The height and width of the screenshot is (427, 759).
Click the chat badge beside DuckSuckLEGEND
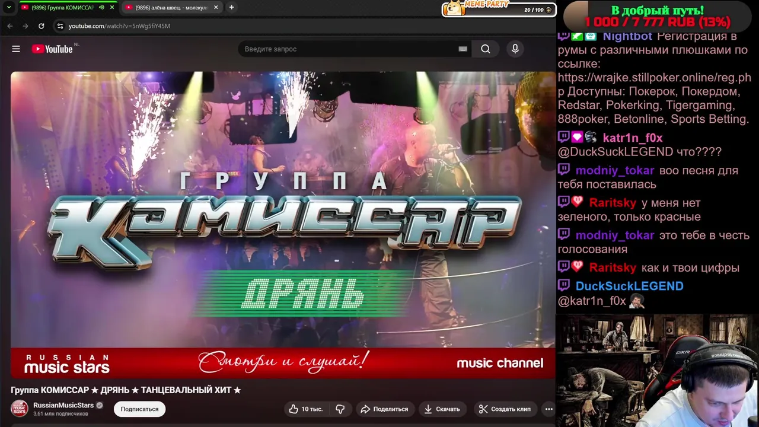click(563, 286)
